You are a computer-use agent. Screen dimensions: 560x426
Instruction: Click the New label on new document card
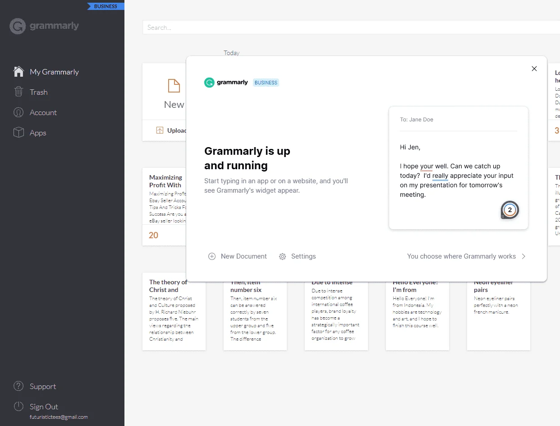pyautogui.click(x=174, y=105)
